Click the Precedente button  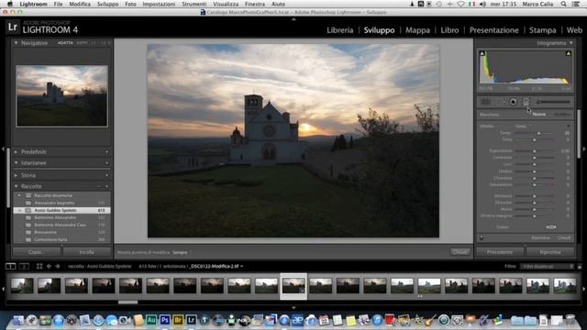[500, 252]
